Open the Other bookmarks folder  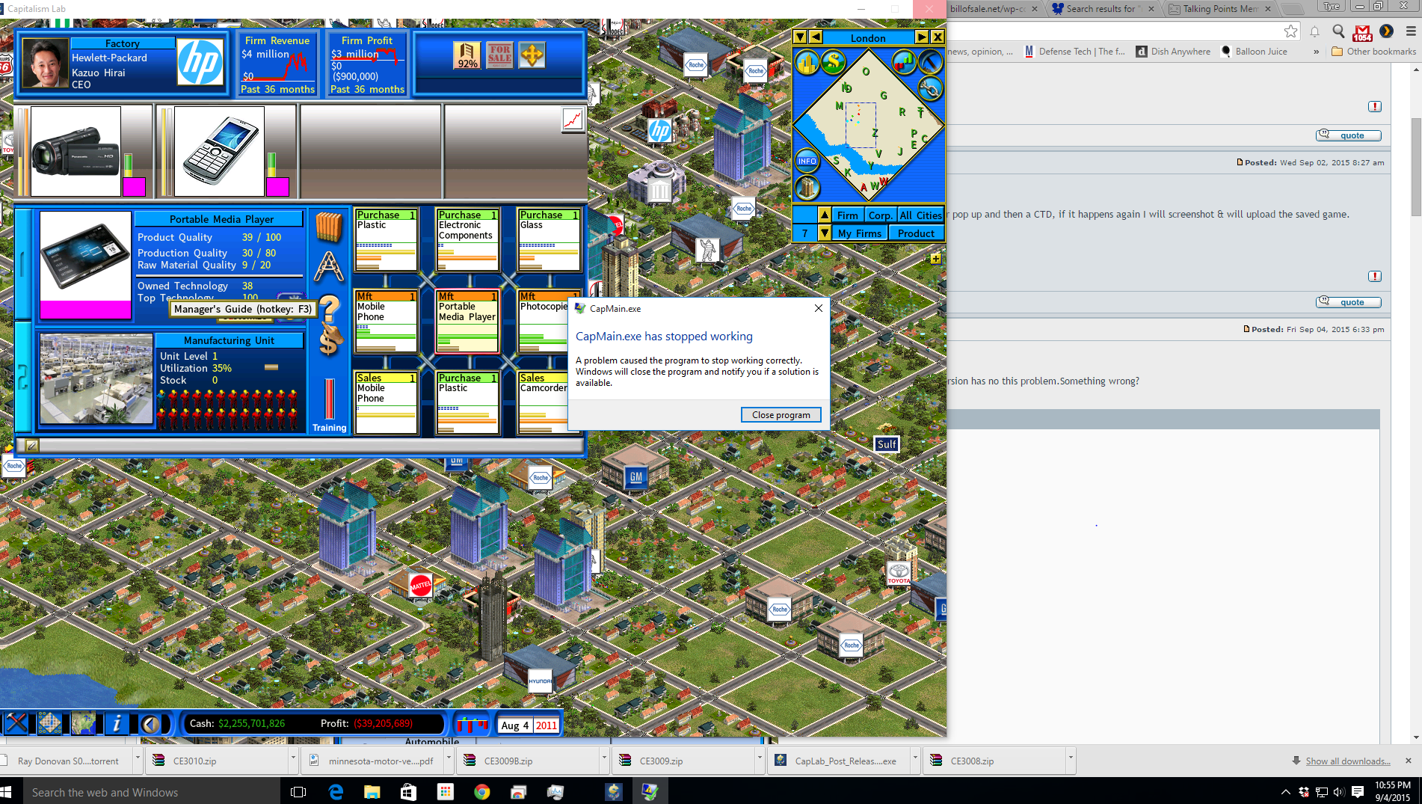click(x=1373, y=52)
